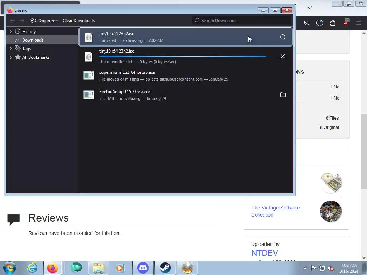Click the network tray icon

click(322, 268)
